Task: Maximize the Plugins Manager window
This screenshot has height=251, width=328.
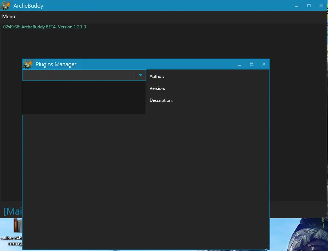Action: 252,64
